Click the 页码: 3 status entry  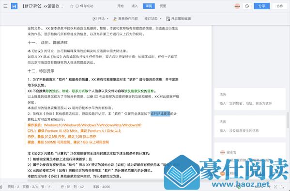click(14, 187)
